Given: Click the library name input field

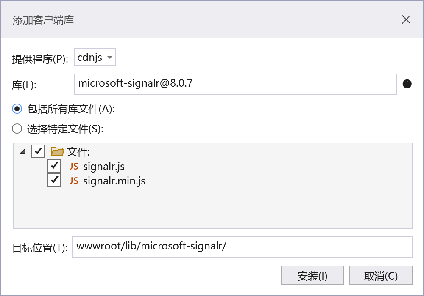Looking at the screenshot, I should pos(235,84).
